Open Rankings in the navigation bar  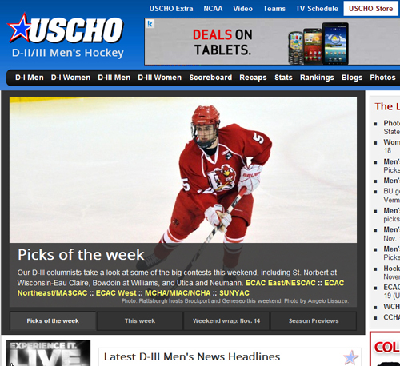tap(317, 78)
